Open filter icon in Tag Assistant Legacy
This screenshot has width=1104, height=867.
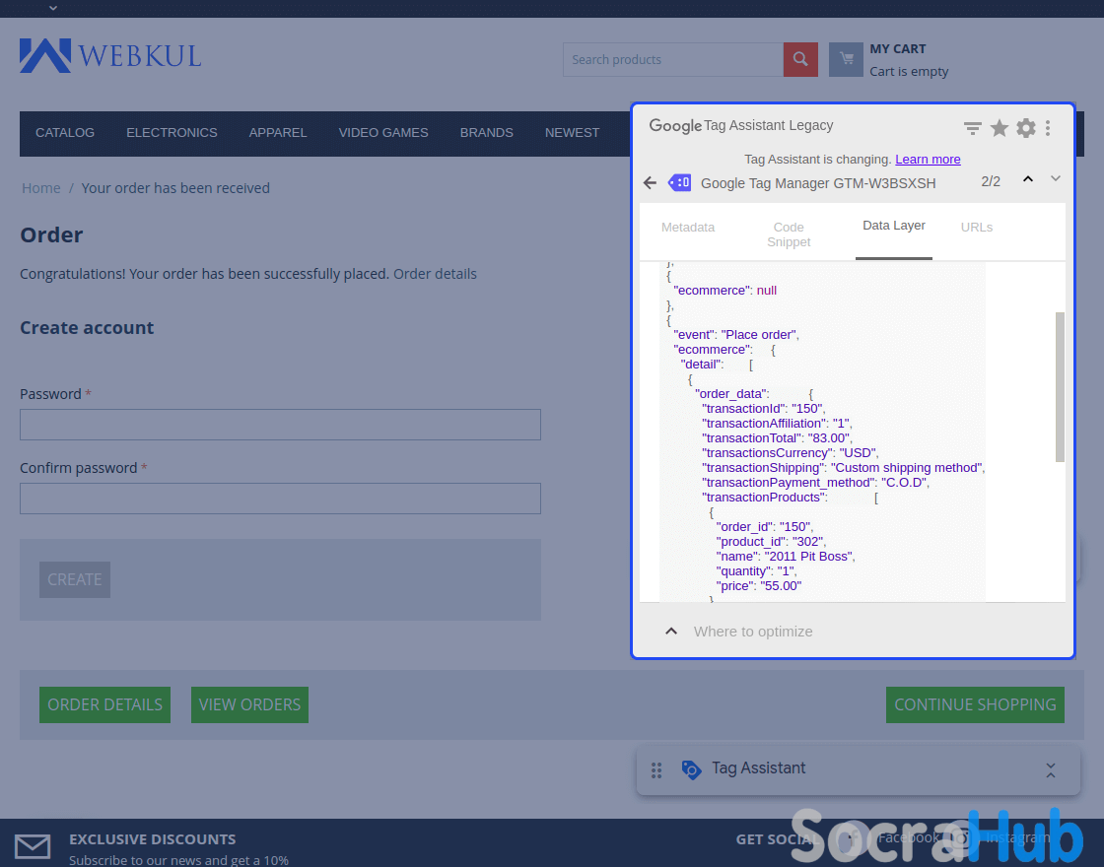tap(972, 128)
